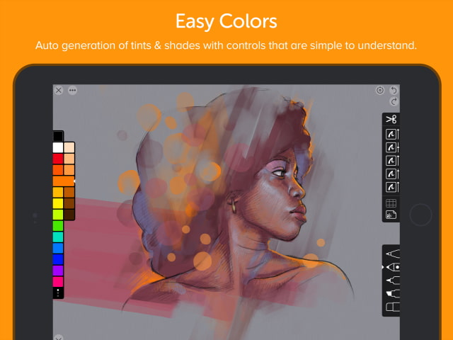Adjust opacity slider of the topmost layer
Screen dimensions: 453x340
(398, 135)
